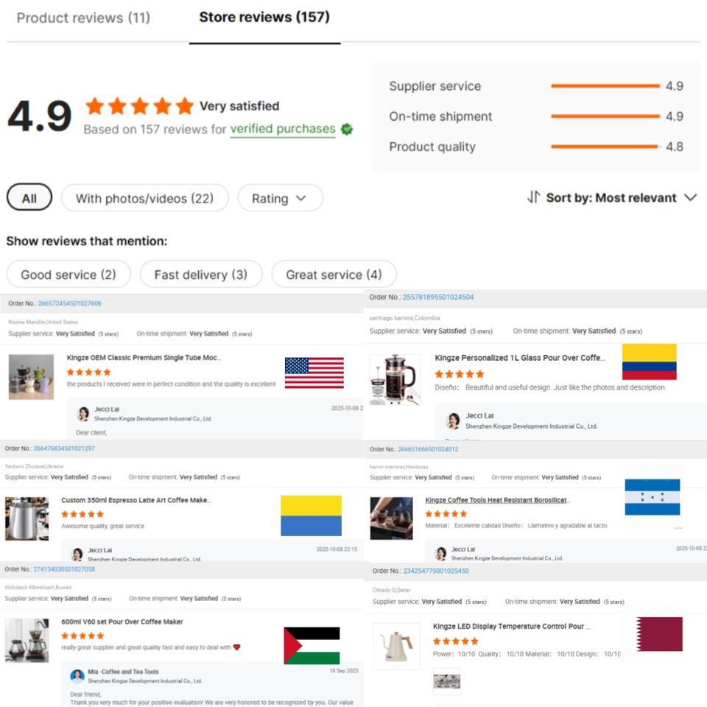
Task: Open Sort by: Most relevant dropdown
Action: click(x=622, y=198)
